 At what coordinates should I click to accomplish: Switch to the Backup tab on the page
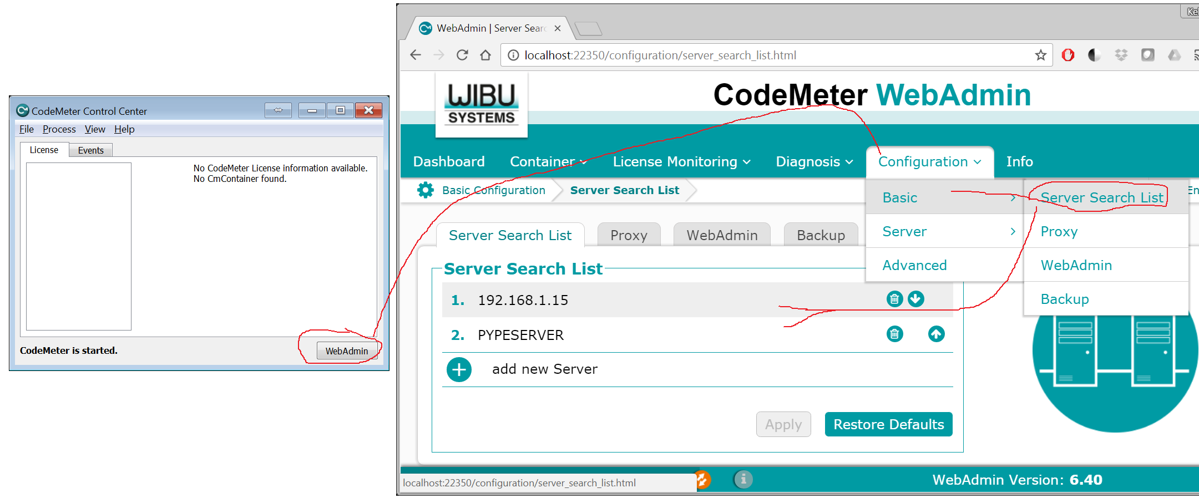point(821,235)
